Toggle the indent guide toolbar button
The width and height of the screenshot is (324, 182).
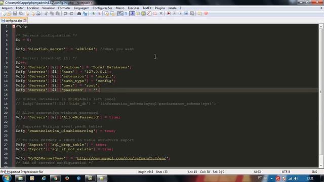(132, 14)
